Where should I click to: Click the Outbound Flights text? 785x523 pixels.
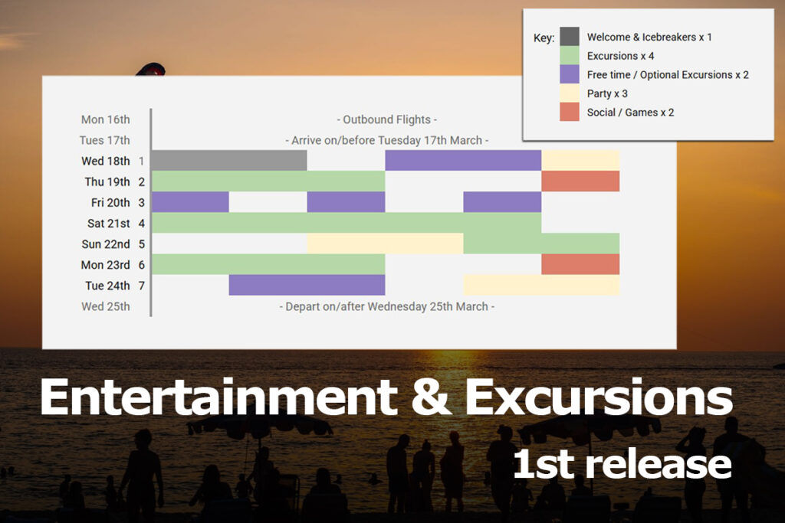[x=387, y=119]
